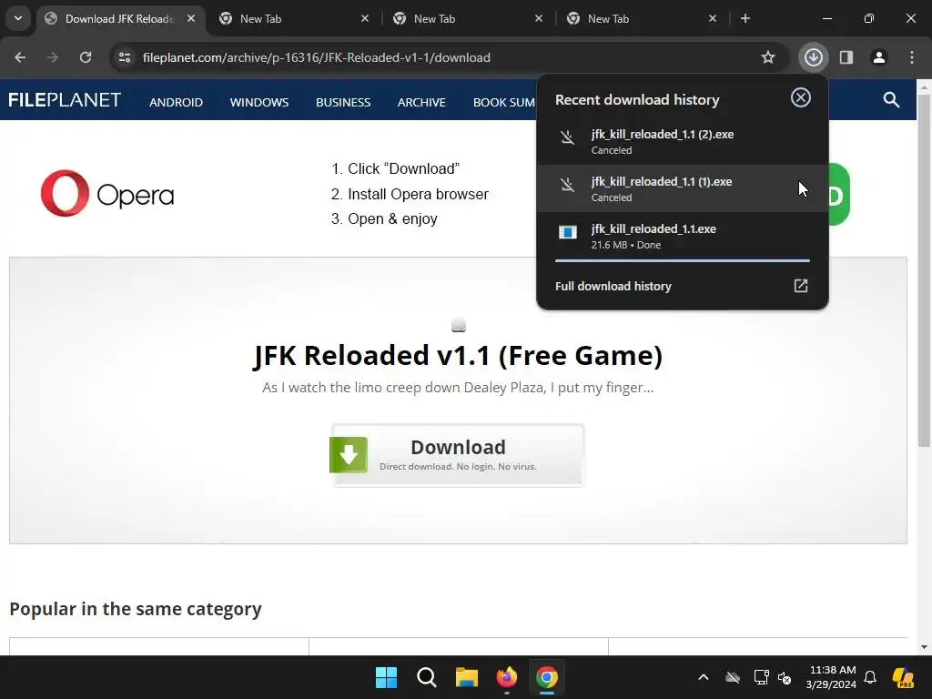Click the FilePlanet search magnifier icon
This screenshot has height=699, width=932.
(x=891, y=100)
